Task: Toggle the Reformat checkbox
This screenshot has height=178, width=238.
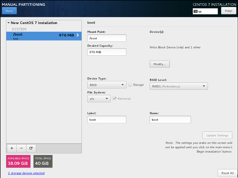Action: 115,98
